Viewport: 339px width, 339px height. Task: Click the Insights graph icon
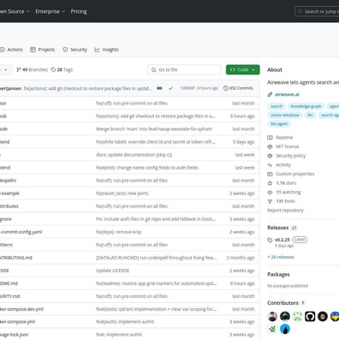[98, 50]
